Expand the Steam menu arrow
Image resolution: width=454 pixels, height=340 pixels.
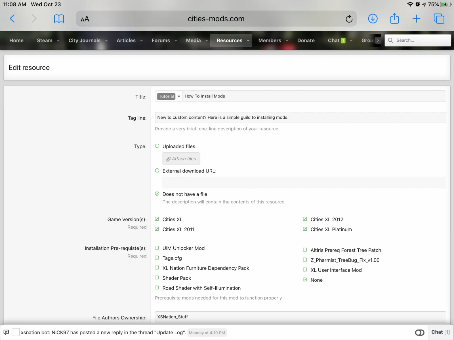pyautogui.click(x=58, y=41)
